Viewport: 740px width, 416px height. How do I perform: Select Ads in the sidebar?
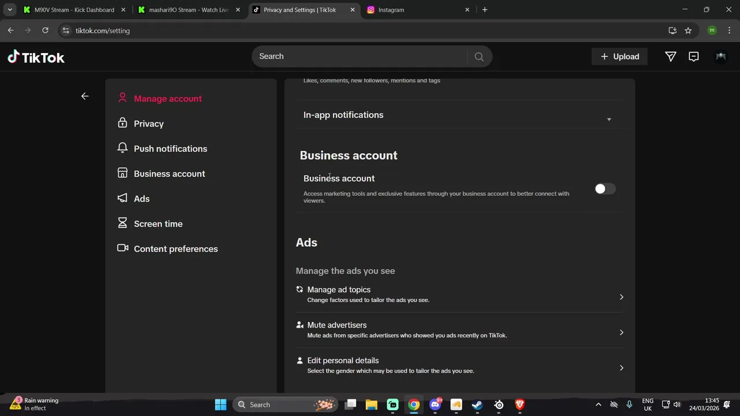[x=142, y=199]
